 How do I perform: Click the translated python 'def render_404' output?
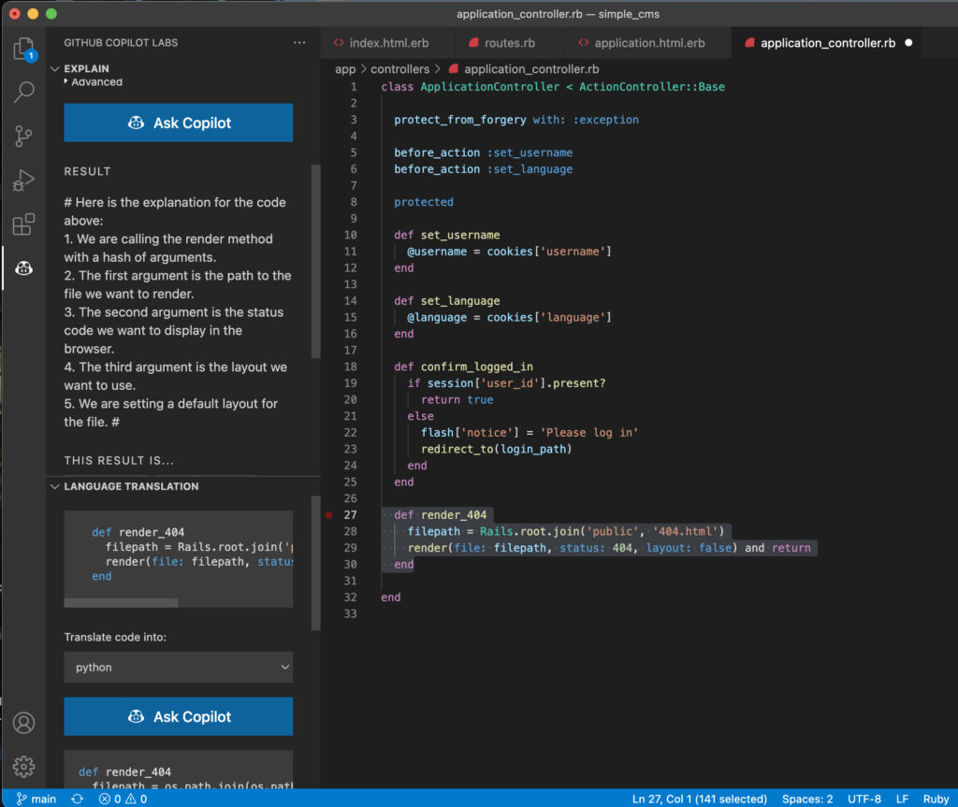click(x=124, y=772)
